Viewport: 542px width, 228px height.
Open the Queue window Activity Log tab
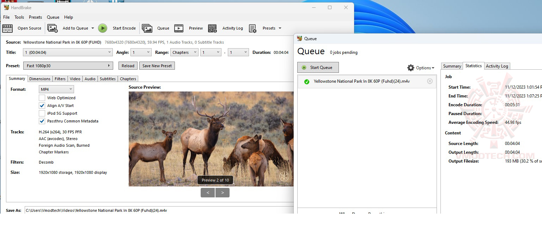tap(497, 66)
